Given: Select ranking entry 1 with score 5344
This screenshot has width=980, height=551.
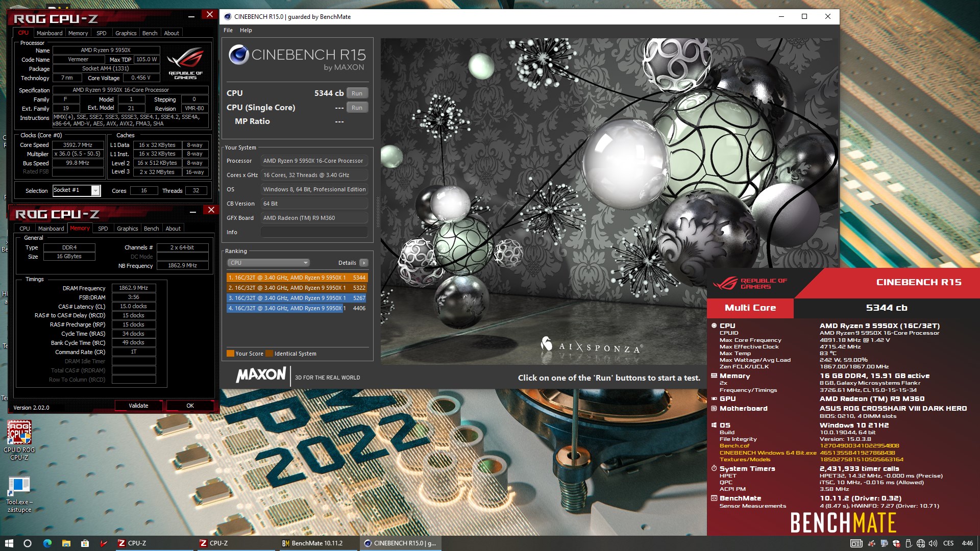Looking at the screenshot, I should [297, 278].
